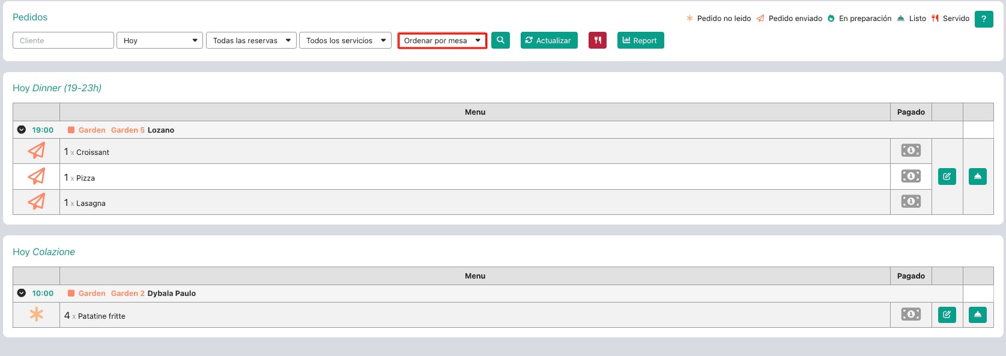Mark the Lozano order as ready
This screenshot has height=356, width=1006.
(x=978, y=176)
